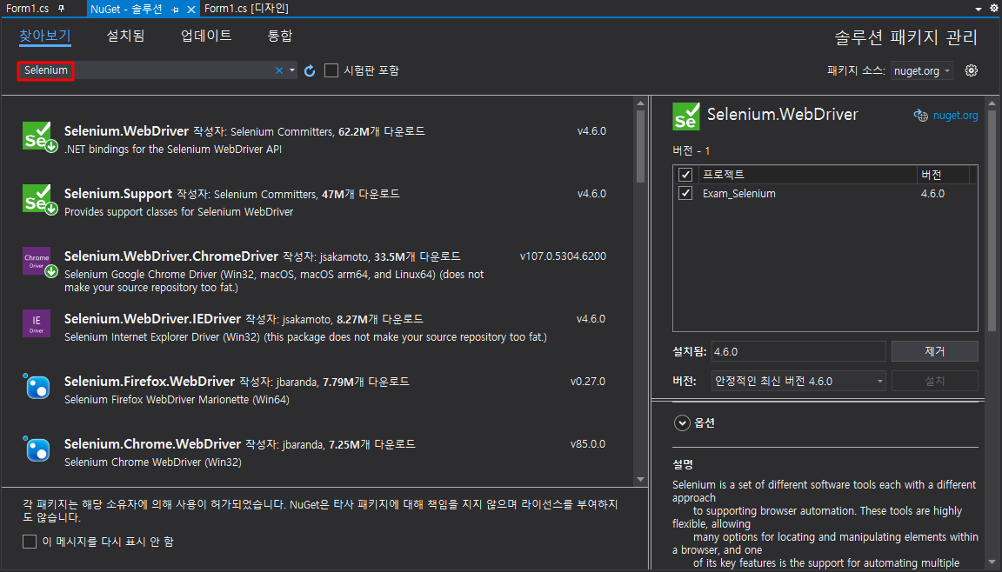
Task: Click the globe icon beside nuget.org link
Action: 921,116
